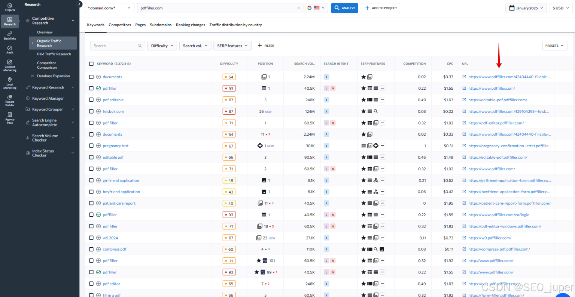Collapse sidebar with the arrow icon
Image resolution: width=575 pixels, height=297 pixels.
point(79,4)
